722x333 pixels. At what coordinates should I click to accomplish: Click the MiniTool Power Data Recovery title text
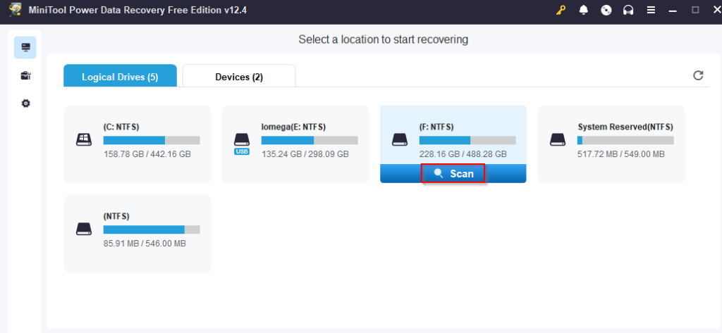tap(137, 10)
